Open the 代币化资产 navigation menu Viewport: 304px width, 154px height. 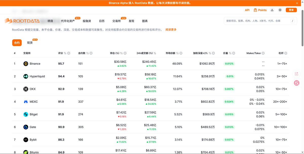click(x=68, y=21)
